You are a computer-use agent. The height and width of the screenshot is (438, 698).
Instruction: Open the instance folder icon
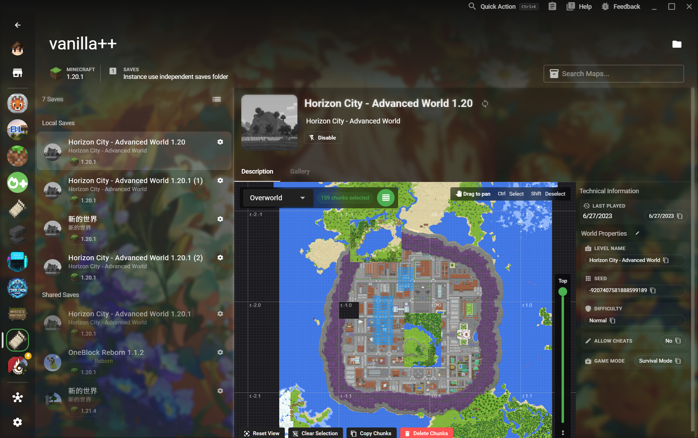point(677,44)
